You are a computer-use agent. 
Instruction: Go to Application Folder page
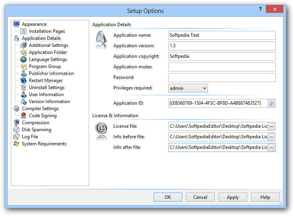pyautogui.click(x=48, y=52)
